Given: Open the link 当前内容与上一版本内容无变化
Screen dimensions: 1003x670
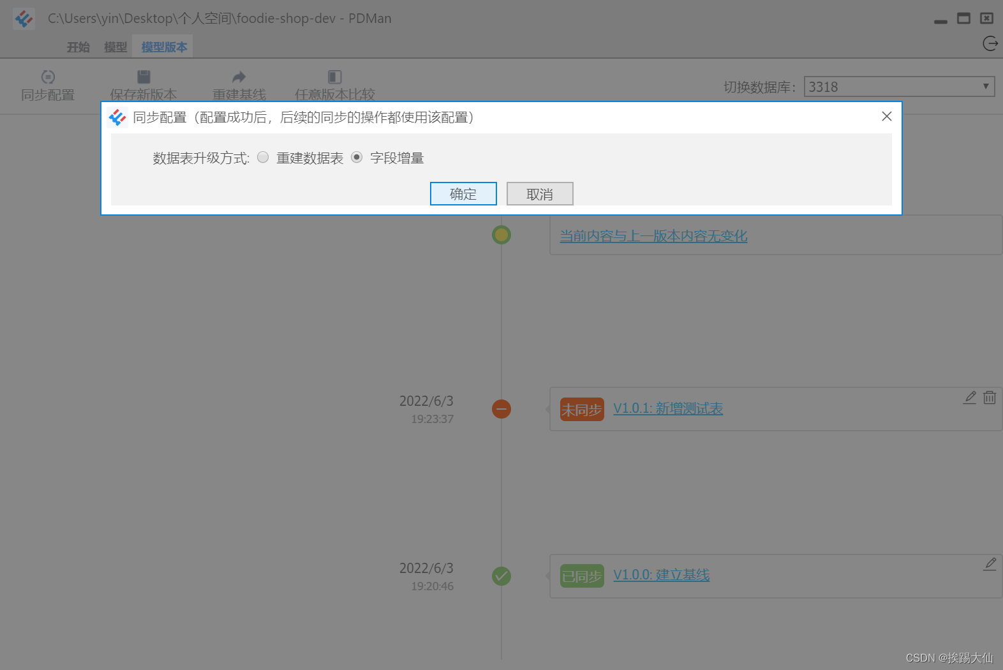Looking at the screenshot, I should [653, 236].
